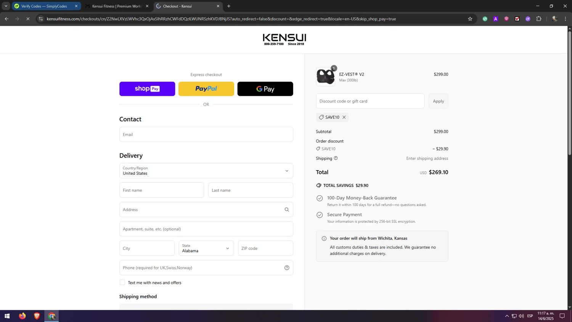Close the Kensui Fitness tab

147,6
